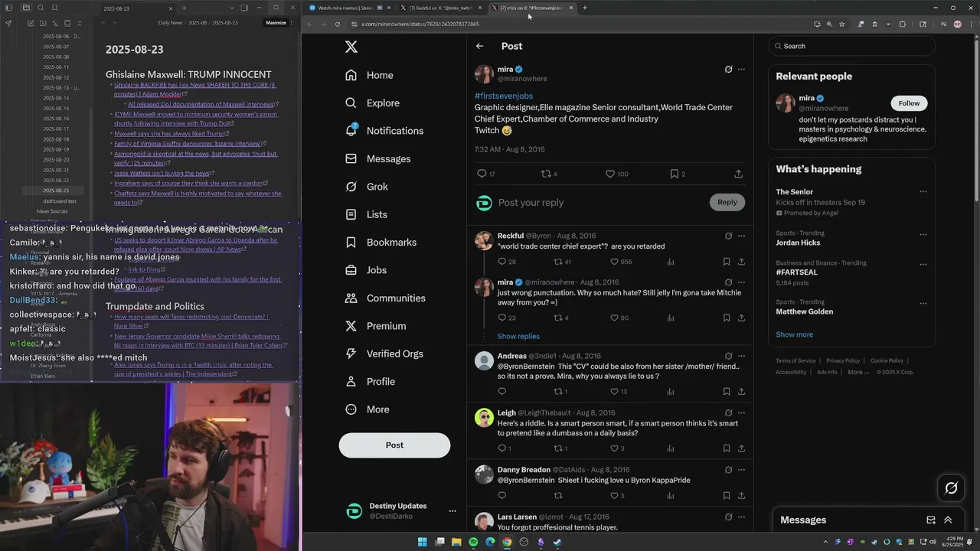Image resolution: width=980 pixels, height=551 pixels.
Task: Click browser address bar URL
Action: click(420, 24)
